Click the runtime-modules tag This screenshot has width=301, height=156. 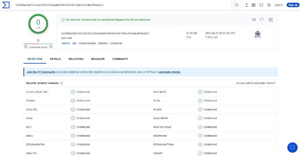coord(87,43)
